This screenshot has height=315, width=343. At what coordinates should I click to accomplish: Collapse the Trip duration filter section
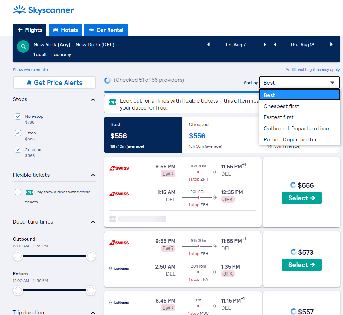93,313
